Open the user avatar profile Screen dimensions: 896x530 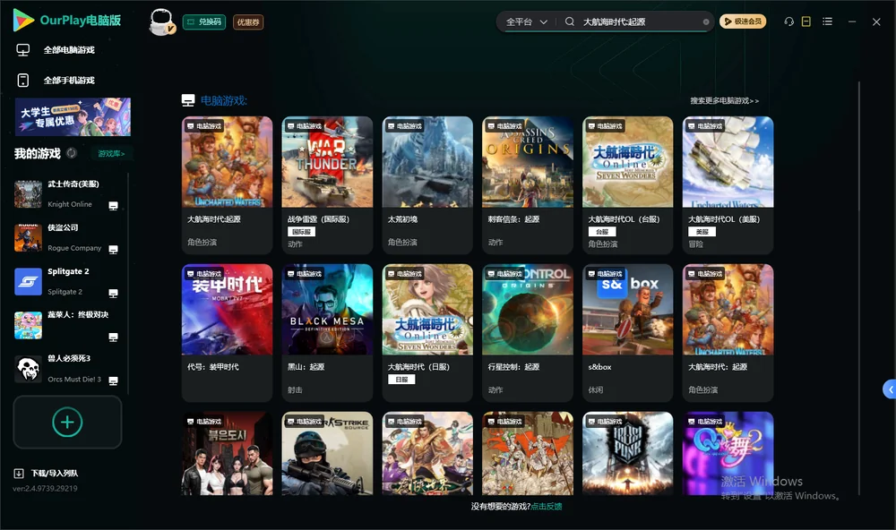click(161, 21)
